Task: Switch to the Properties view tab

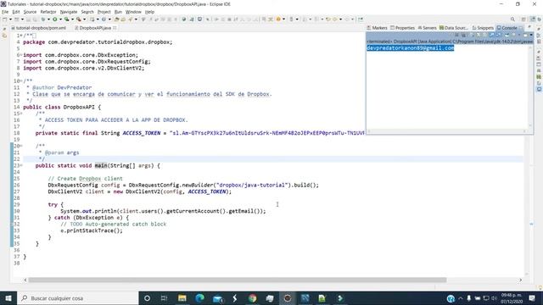Action: tap(402, 28)
